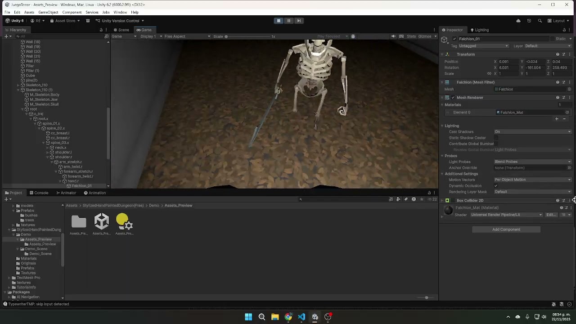Open object picker for Falchion_Mat material
Image resolution: width=576 pixels, height=324 pixels.
[567, 112]
